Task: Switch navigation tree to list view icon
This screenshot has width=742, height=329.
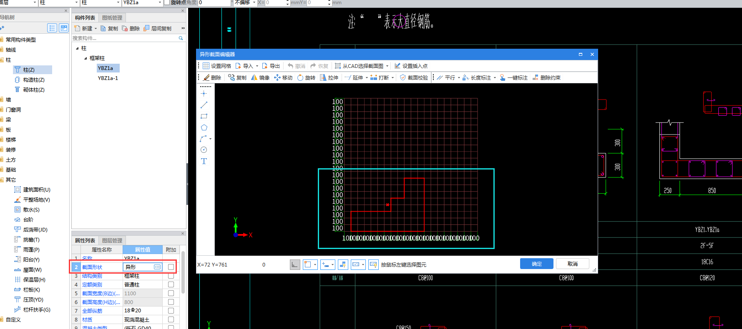Action: [x=52, y=28]
